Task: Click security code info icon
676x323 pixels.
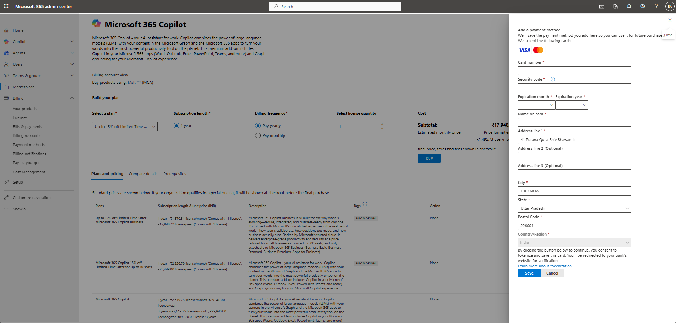Action: click(553, 79)
